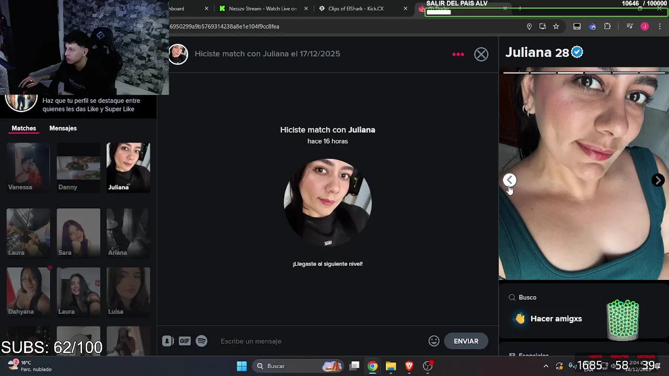Open Brave browser from taskbar

[409, 366]
